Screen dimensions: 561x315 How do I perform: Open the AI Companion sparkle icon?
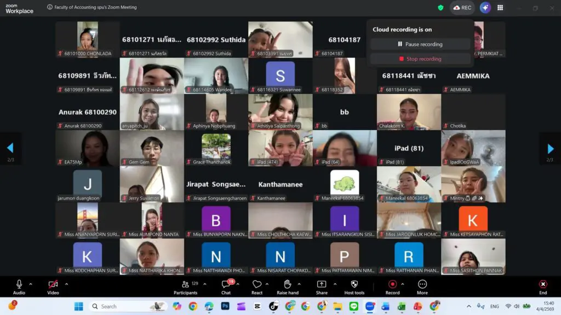(x=485, y=8)
